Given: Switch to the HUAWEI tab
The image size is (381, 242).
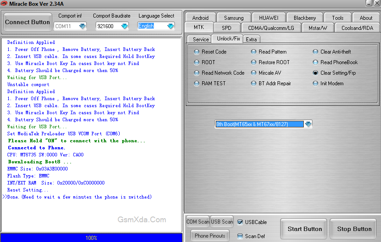Looking at the screenshot, I should [x=269, y=18].
